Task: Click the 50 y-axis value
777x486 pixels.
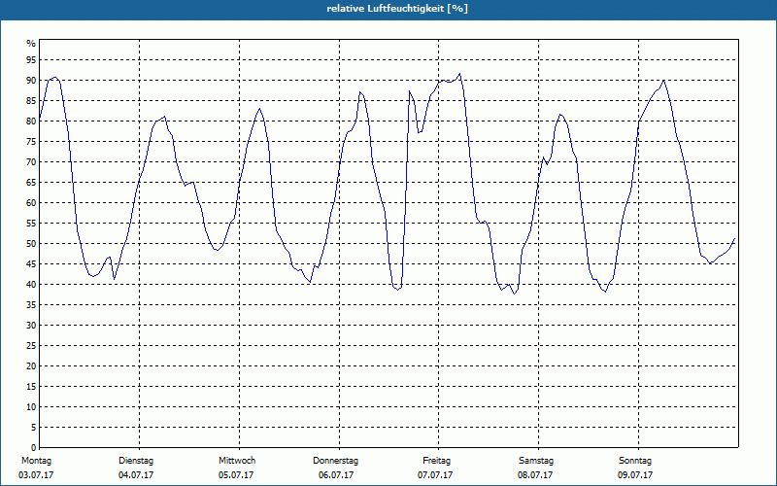Action: tap(31, 244)
